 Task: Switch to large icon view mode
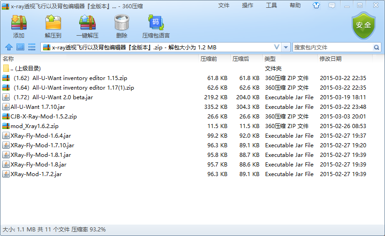(21, 47)
